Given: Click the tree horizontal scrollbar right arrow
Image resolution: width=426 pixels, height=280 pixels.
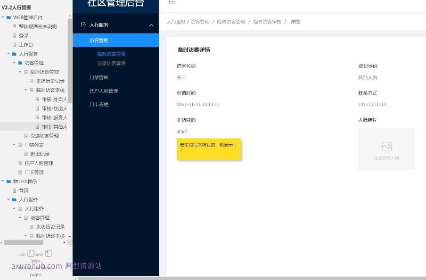Looking at the screenshot, I should (x=64, y=242).
